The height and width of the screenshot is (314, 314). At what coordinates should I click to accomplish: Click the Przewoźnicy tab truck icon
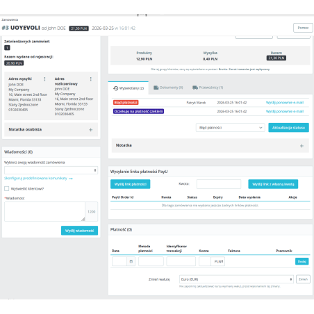tap(195, 88)
